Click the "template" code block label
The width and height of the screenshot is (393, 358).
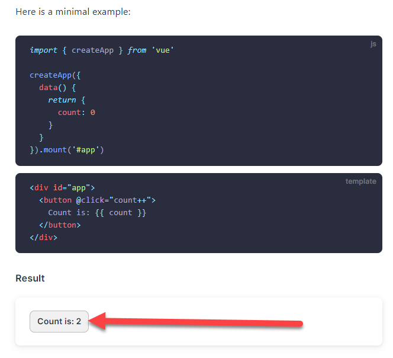point(360,181)
